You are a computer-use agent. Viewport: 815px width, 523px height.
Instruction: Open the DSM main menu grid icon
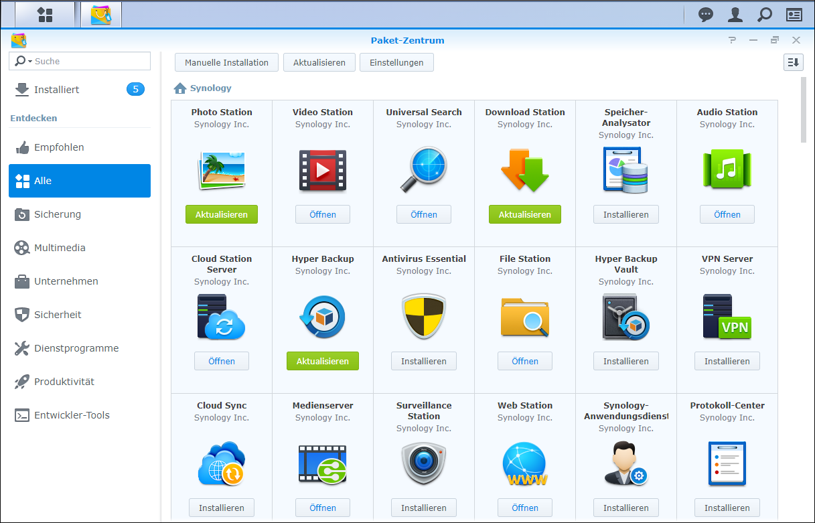point(45,15)
